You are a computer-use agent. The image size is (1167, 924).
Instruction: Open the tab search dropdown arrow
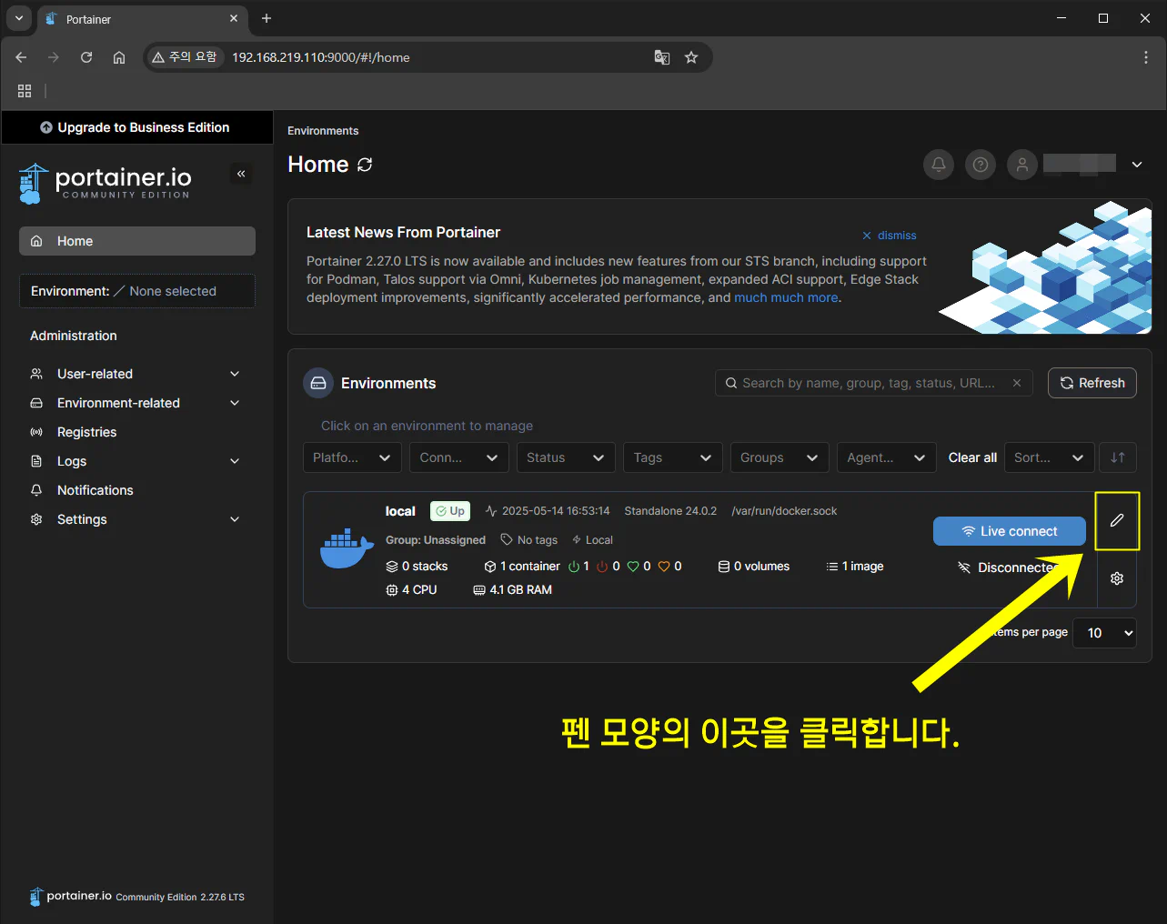(18, 18)
